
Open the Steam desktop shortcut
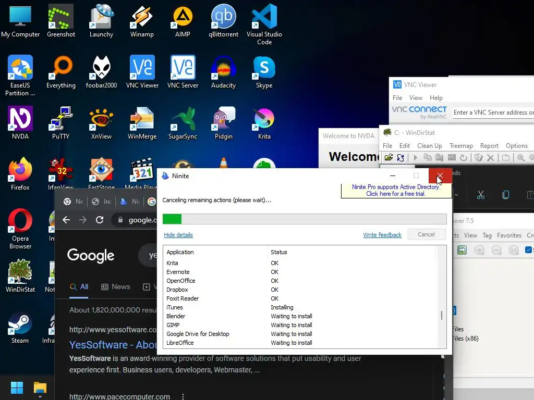click(20, 327)
